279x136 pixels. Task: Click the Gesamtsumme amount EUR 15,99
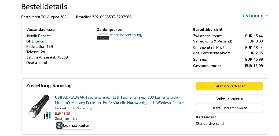point(254,66)
